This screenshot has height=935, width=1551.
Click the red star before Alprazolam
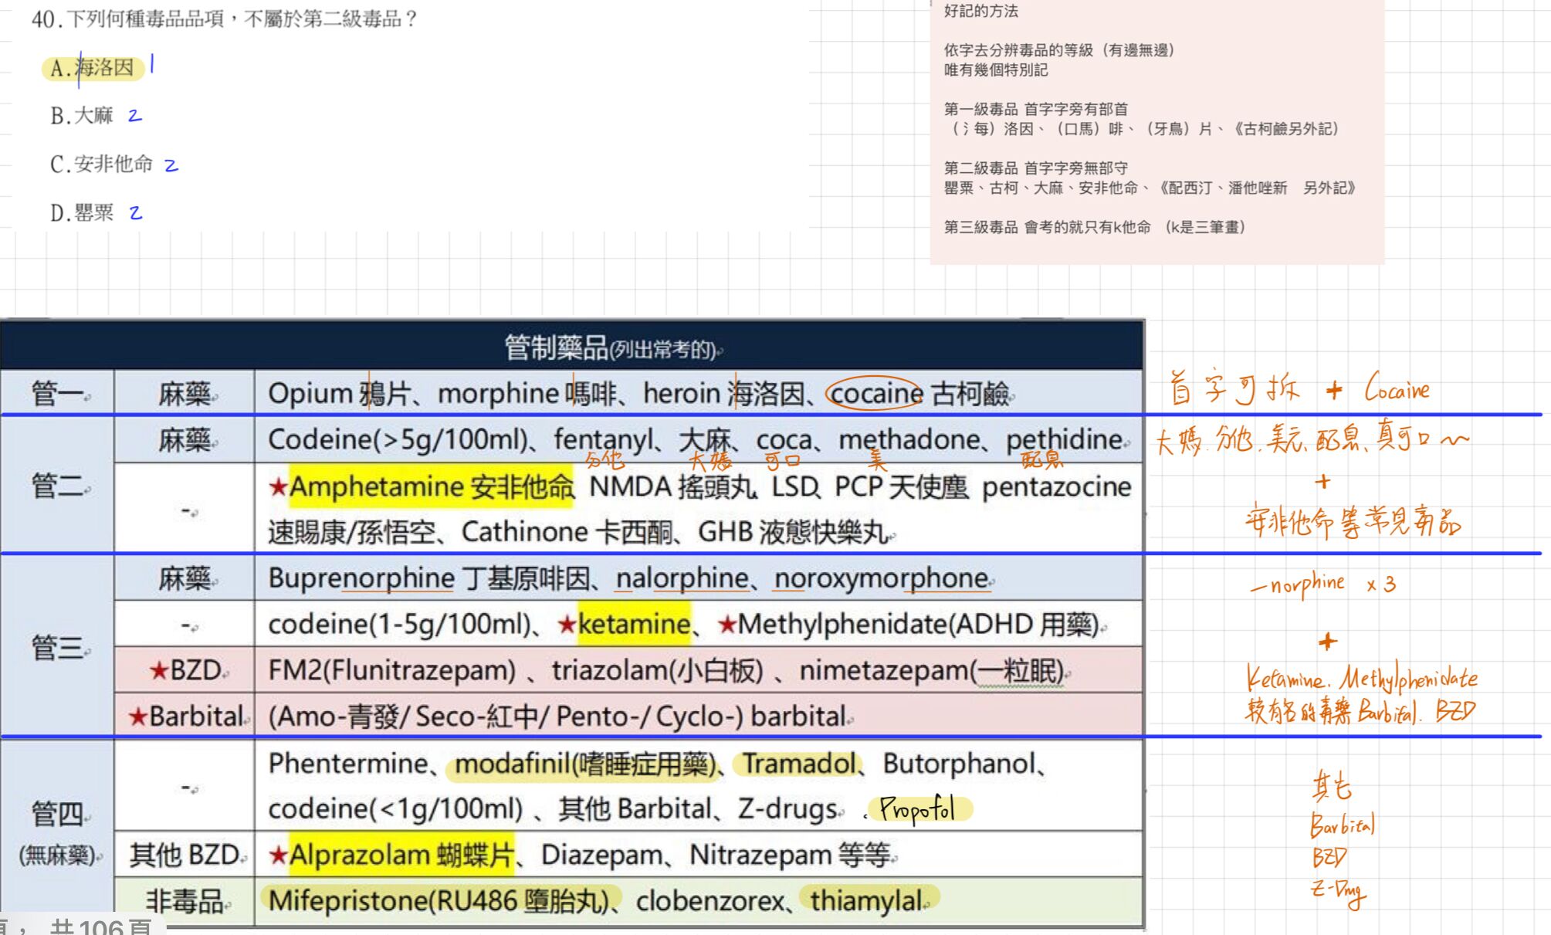coord(278,855)
